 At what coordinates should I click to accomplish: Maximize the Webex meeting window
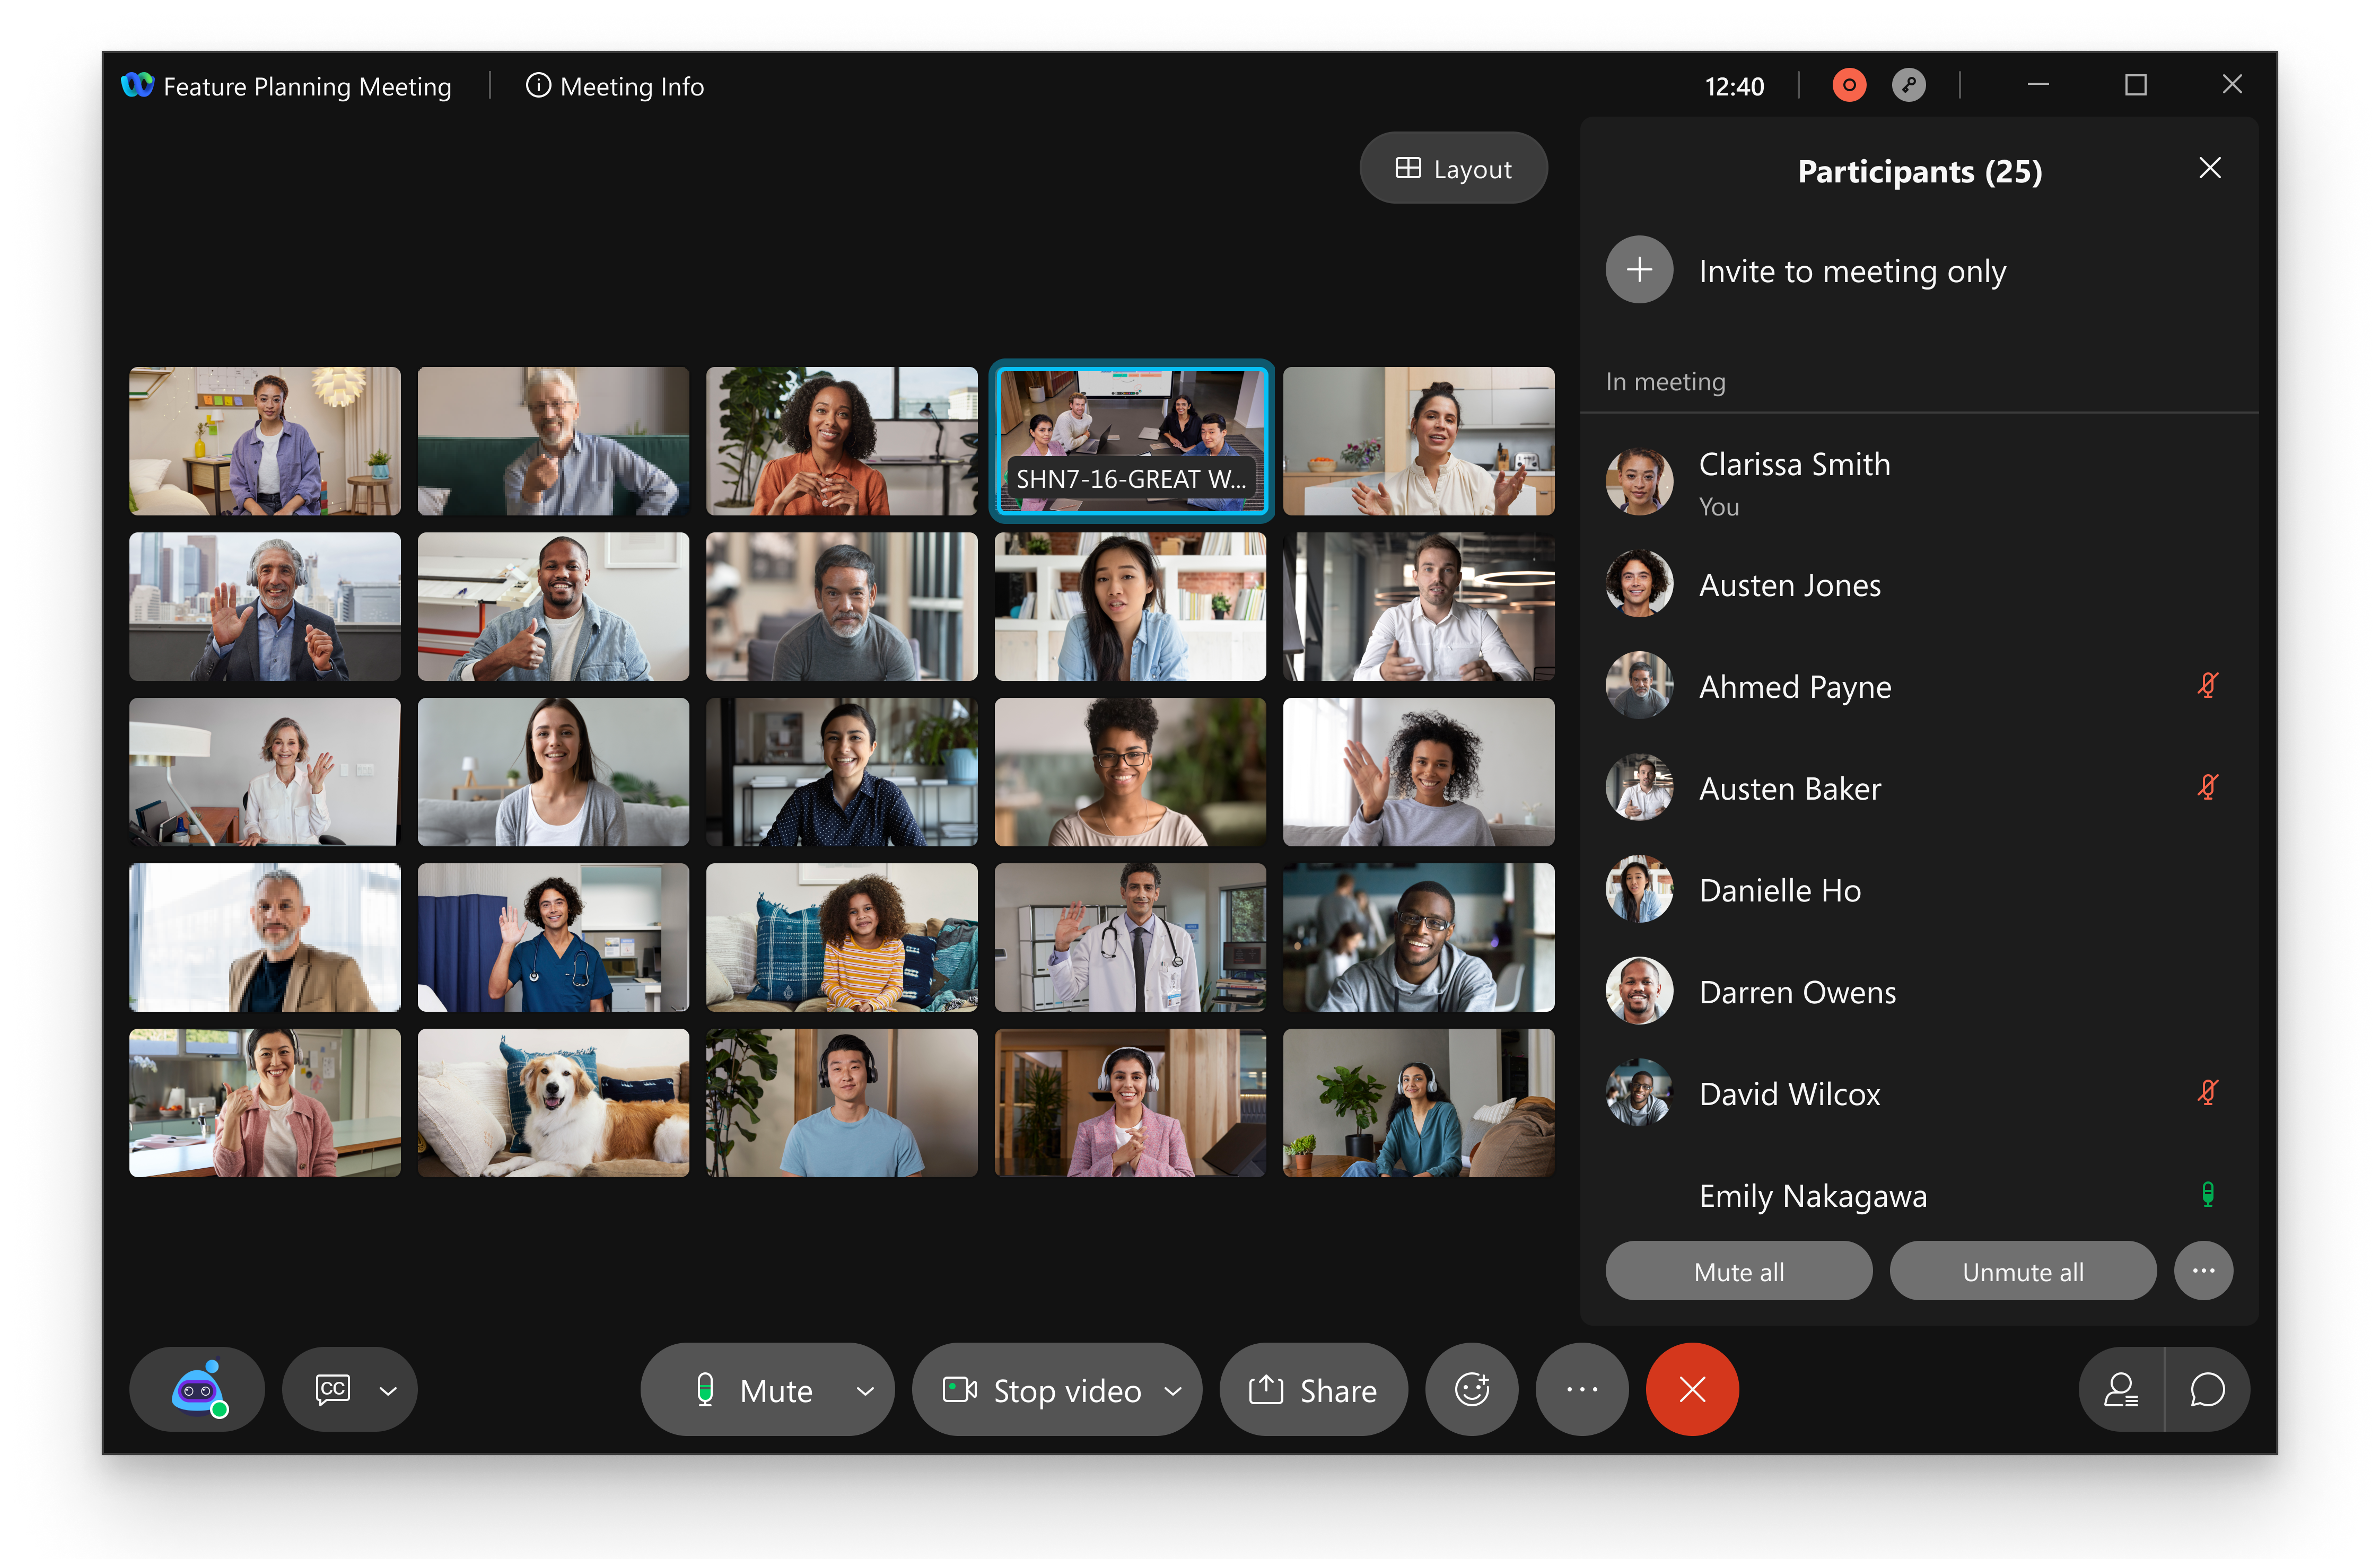pos(2135,85)
